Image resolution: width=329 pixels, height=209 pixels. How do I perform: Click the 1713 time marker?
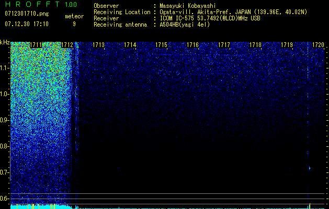point(98,45)
